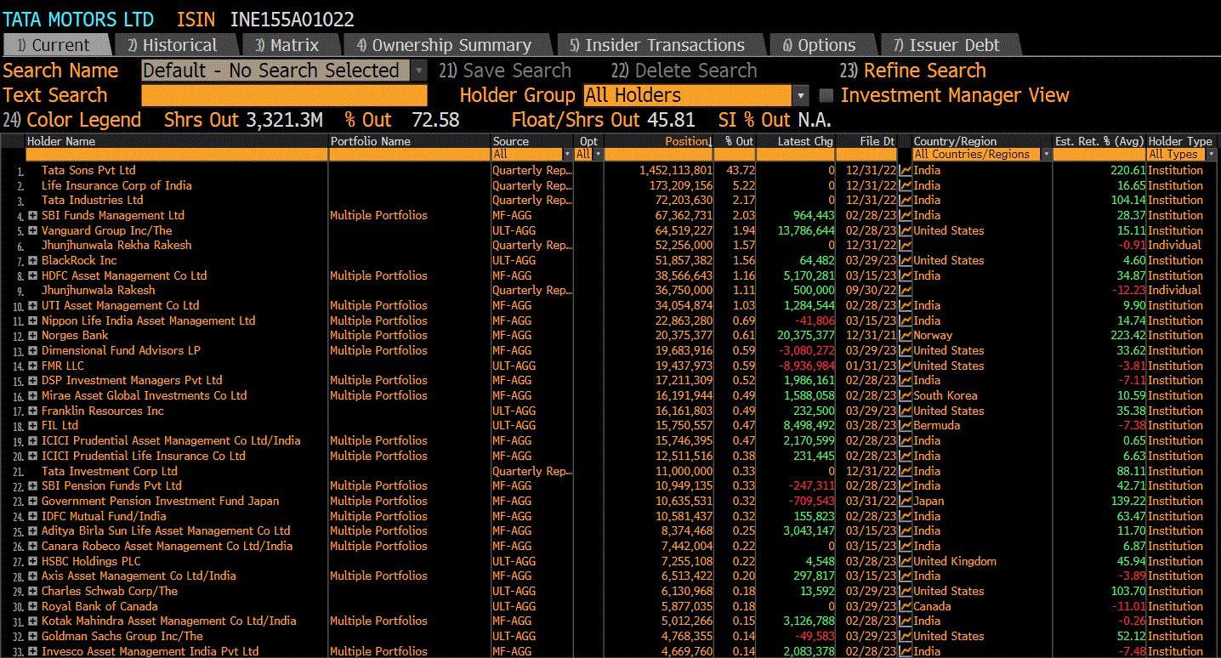
Task: Expand Kotak Mahindra Asset Management row
Action: click(x=33, y=621)
